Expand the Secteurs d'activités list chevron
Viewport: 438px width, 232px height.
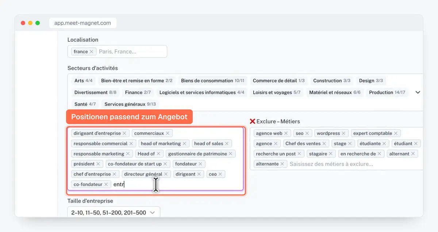[x=418, y=92]
